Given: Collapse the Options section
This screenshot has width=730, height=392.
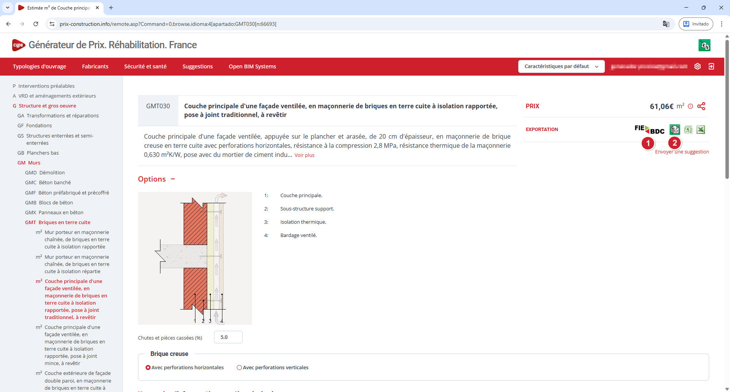Looking at the screenshot, I should coord(173,179).
